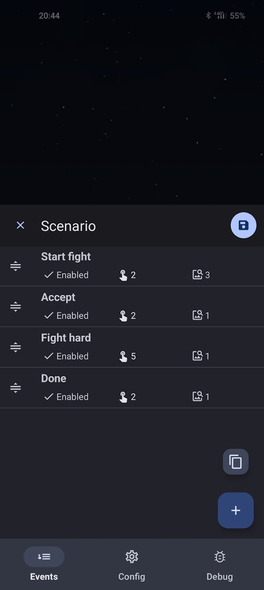Close the Scenario dialog with X
This screenshot has width=264, height=590.
point(20,225)
